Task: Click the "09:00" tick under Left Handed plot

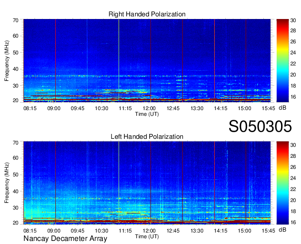Action: click(54, 231)
